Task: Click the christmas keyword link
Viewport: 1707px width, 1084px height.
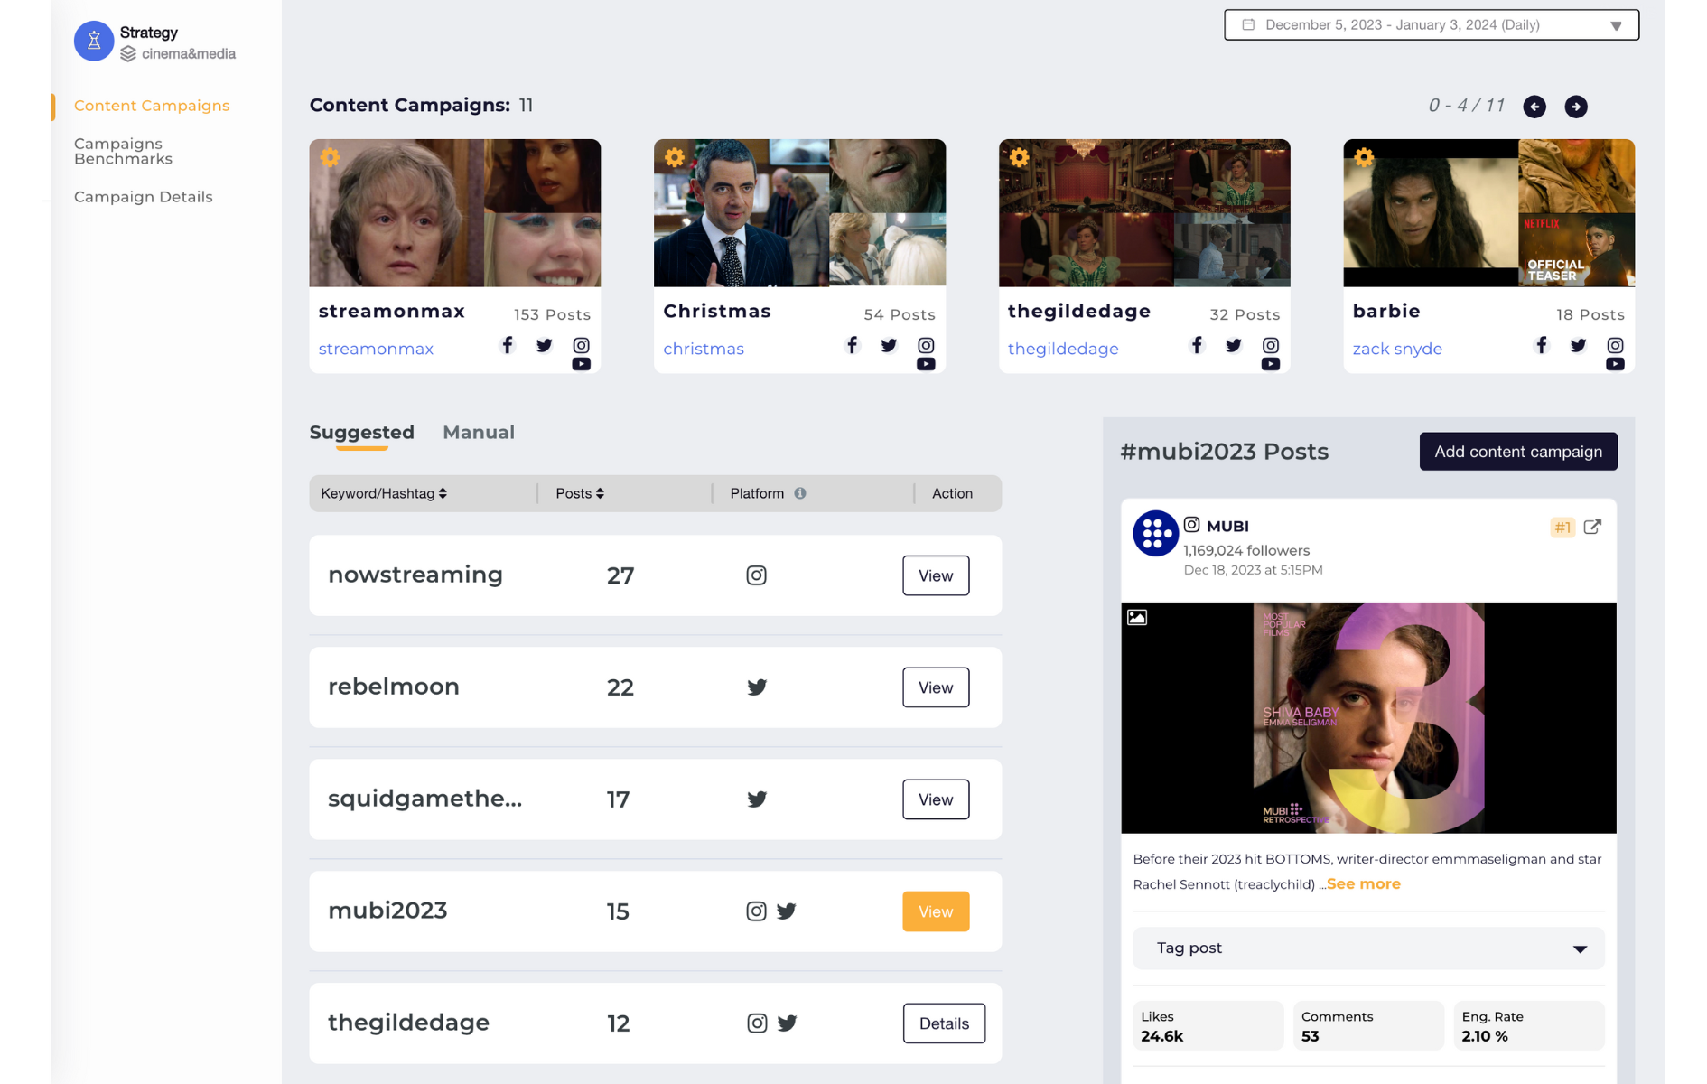Action: click(x=704, y=349)
